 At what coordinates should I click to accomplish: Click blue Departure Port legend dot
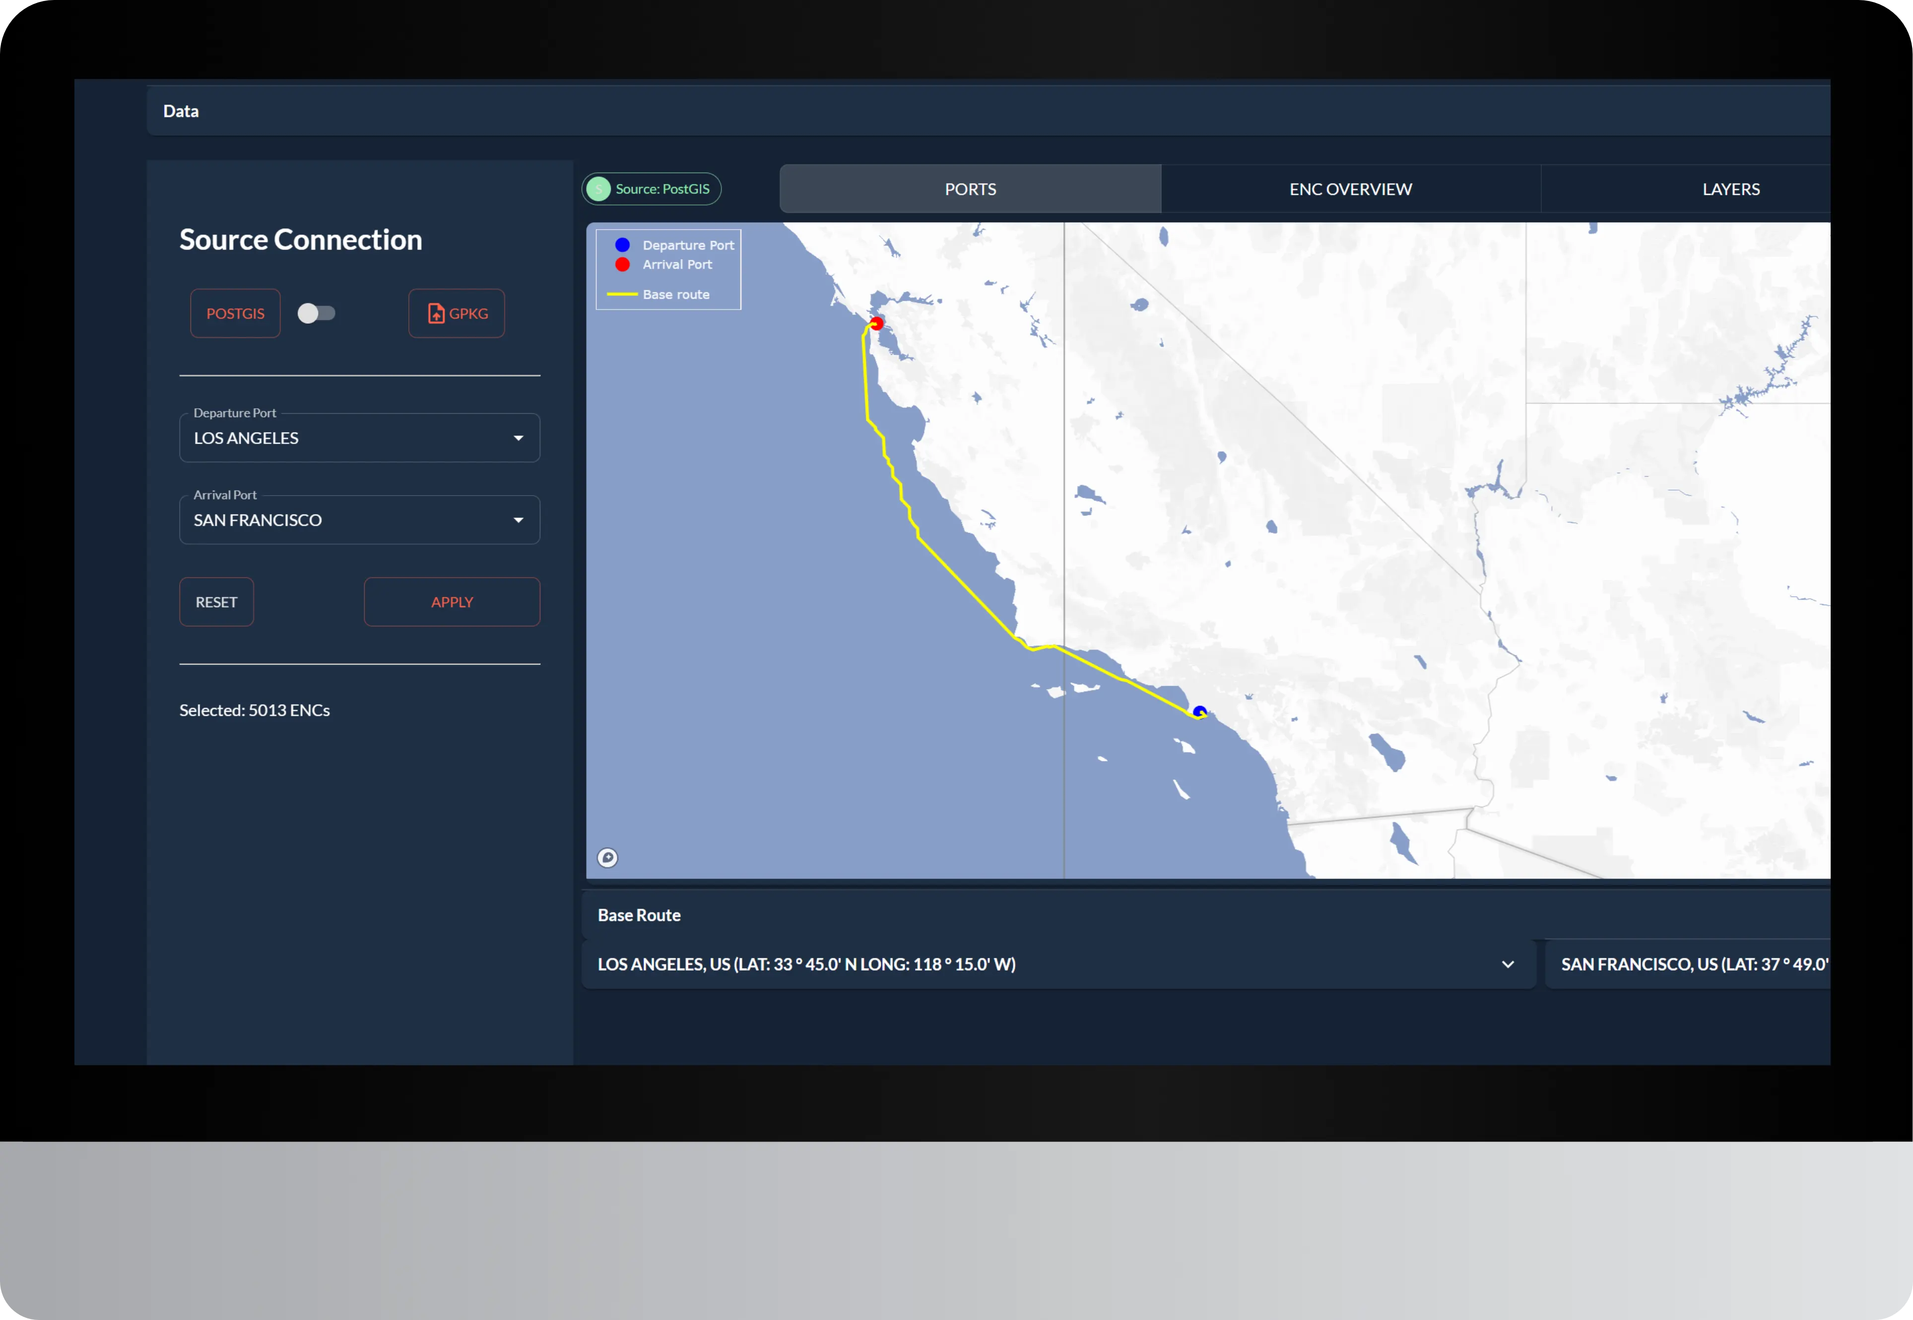click(x=622, y=245)
